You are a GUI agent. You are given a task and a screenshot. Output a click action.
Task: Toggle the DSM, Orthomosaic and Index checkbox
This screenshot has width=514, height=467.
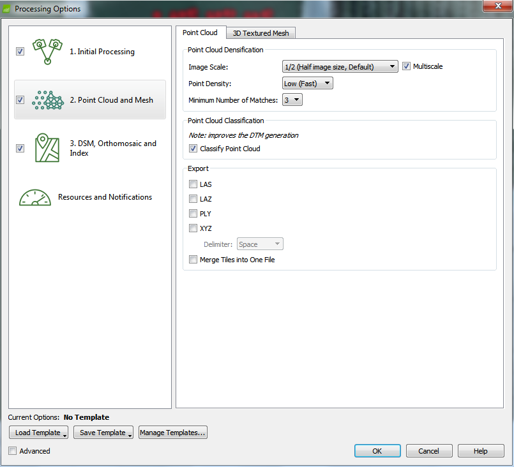(x=20, y=149)
